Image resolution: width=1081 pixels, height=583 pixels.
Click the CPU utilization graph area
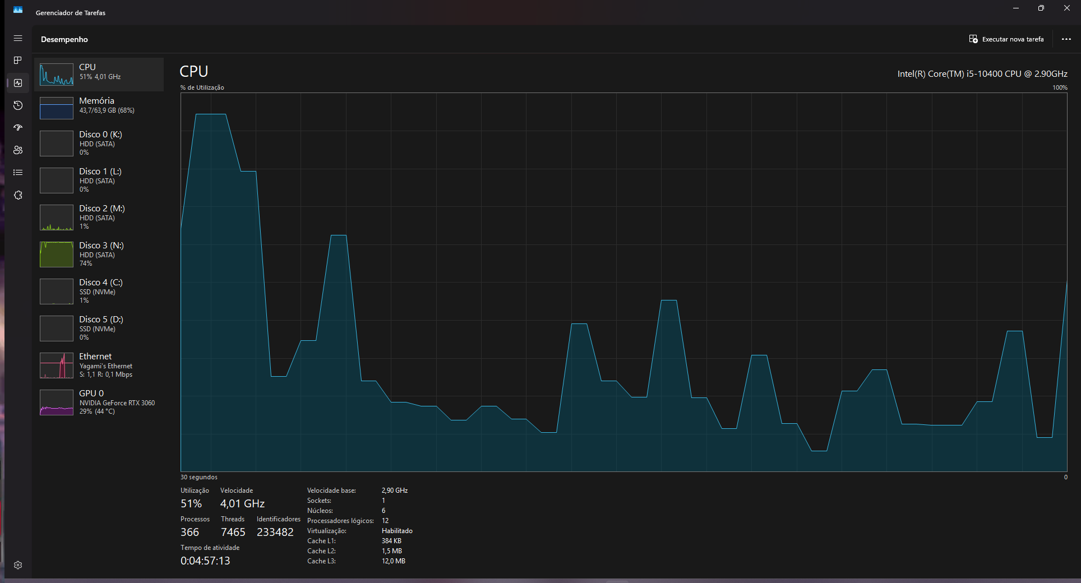623,282
